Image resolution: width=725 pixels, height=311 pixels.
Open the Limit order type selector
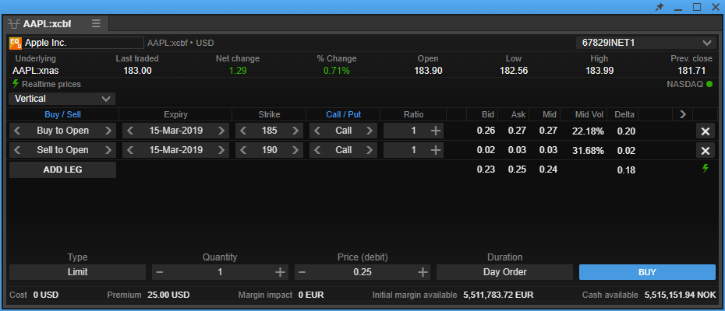(77, 272)
